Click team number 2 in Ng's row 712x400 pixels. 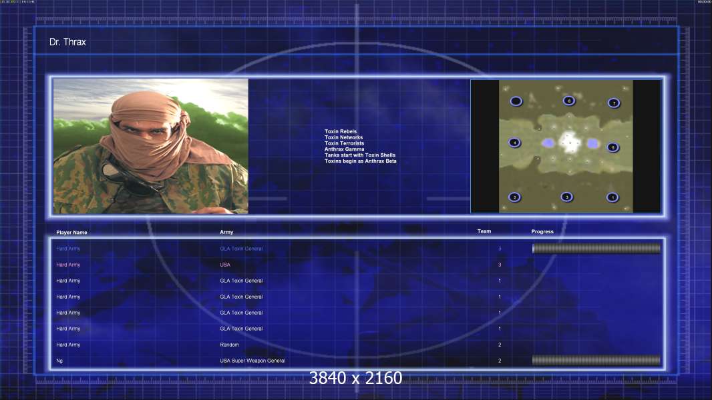500,361
